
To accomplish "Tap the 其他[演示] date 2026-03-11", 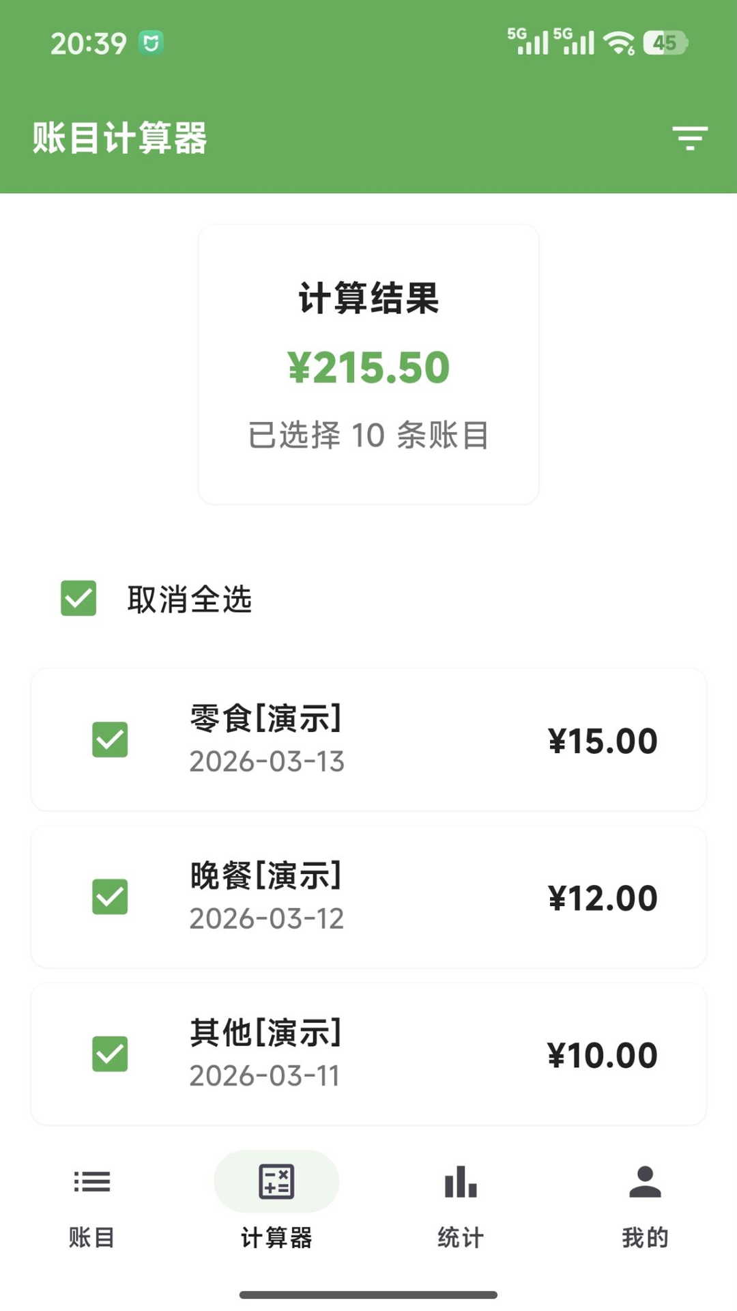I will click(x=265, y=1076).
